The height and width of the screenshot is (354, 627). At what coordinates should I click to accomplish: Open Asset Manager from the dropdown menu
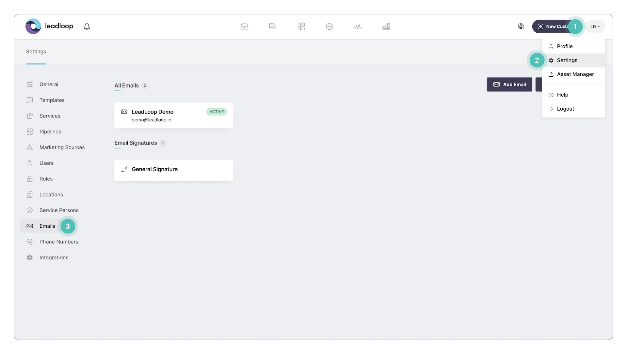pos(575,74)
